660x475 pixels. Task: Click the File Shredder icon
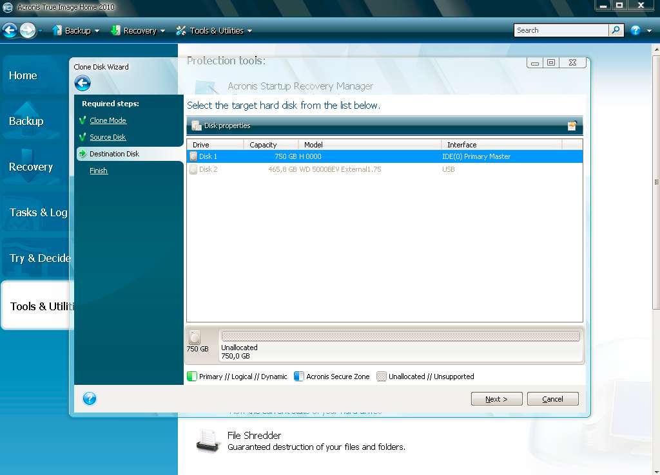click(x=208, y=441)
